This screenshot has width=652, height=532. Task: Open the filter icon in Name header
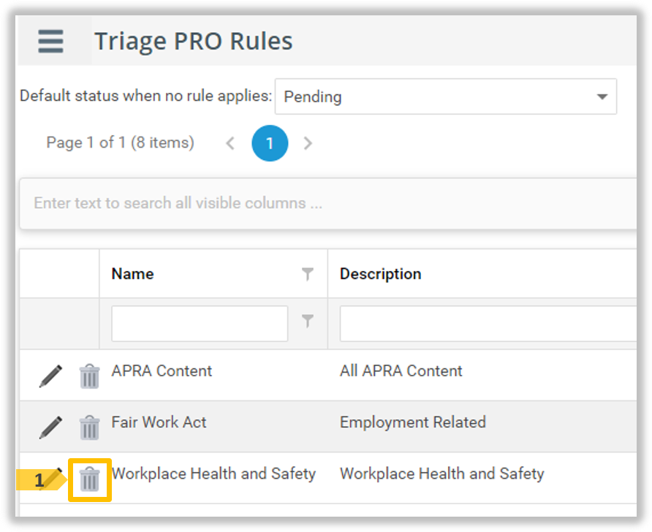pyautogui.click(x=308, y=274)
